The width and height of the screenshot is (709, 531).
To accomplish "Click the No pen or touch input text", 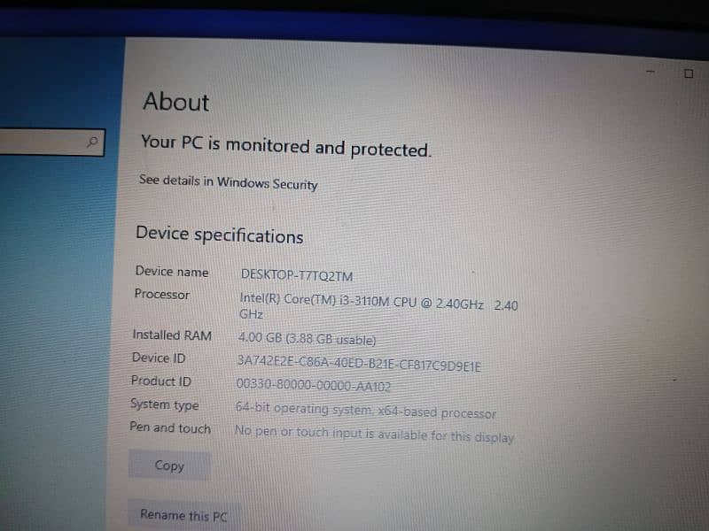I will click(x=374, y=434).
